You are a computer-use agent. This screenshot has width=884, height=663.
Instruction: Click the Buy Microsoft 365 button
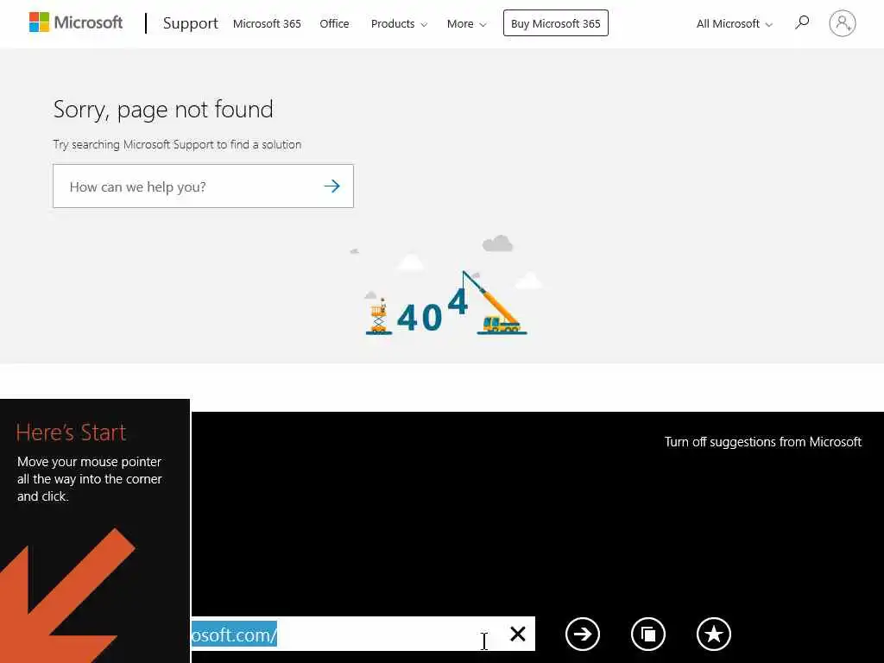(555, 23)
